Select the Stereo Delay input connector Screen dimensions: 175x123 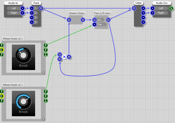69,20
